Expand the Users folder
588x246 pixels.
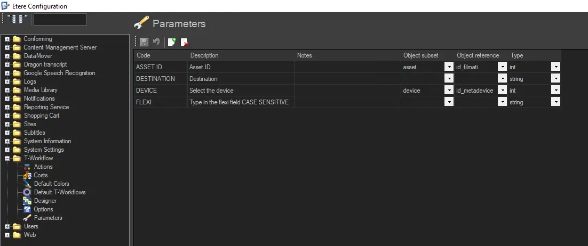[x=7, y=226]
